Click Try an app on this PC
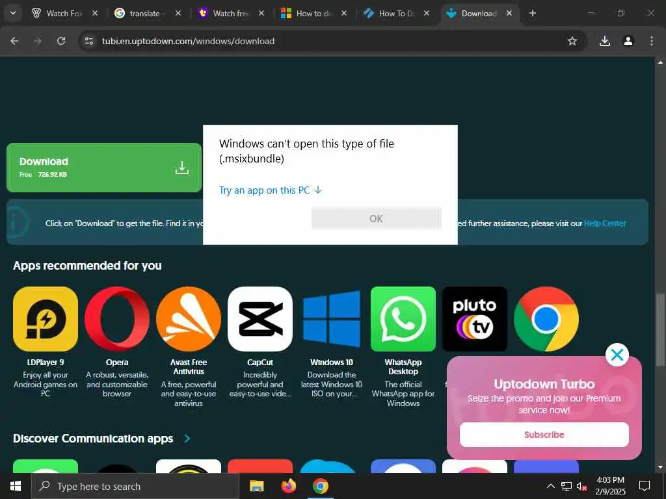 click(x=271, y=190)
